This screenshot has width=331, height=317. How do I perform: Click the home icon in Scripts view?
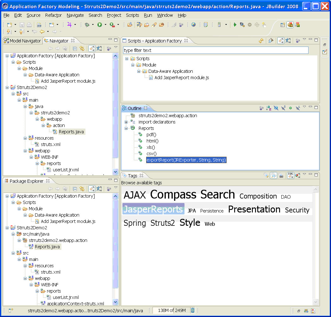271,41
